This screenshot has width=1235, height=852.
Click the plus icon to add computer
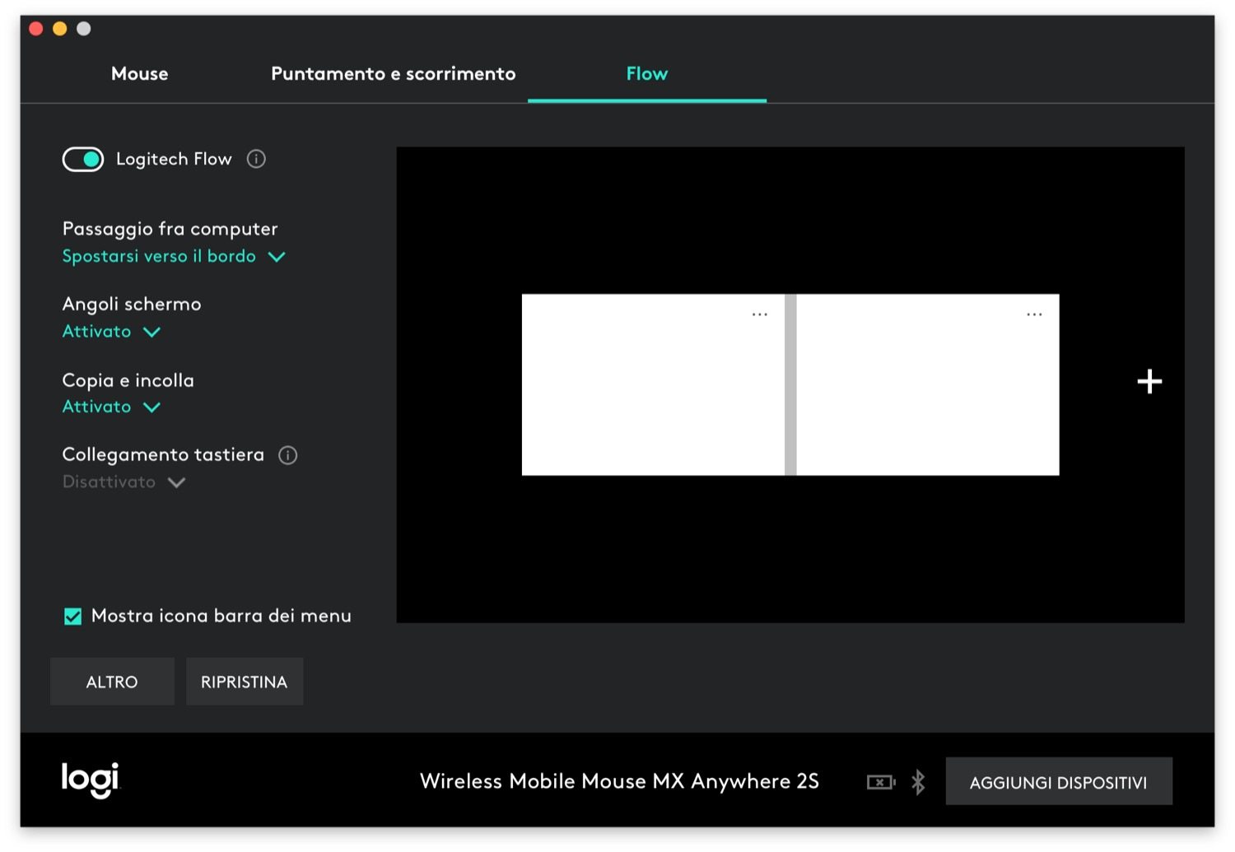click(x=1149, y=381)
